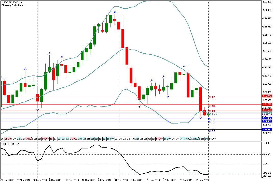The image size is (275, 183).
Task: Select the pink 21:00 event marker
Action: click(x=73, y=139)
